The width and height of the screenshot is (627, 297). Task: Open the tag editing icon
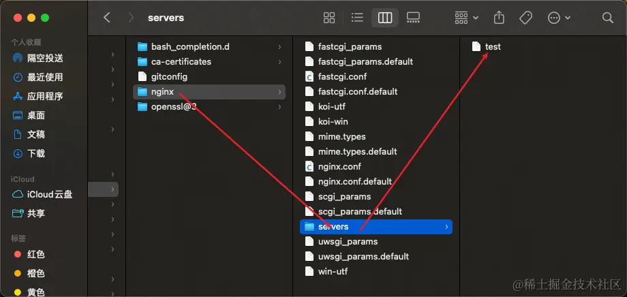[x=526, y=18]
